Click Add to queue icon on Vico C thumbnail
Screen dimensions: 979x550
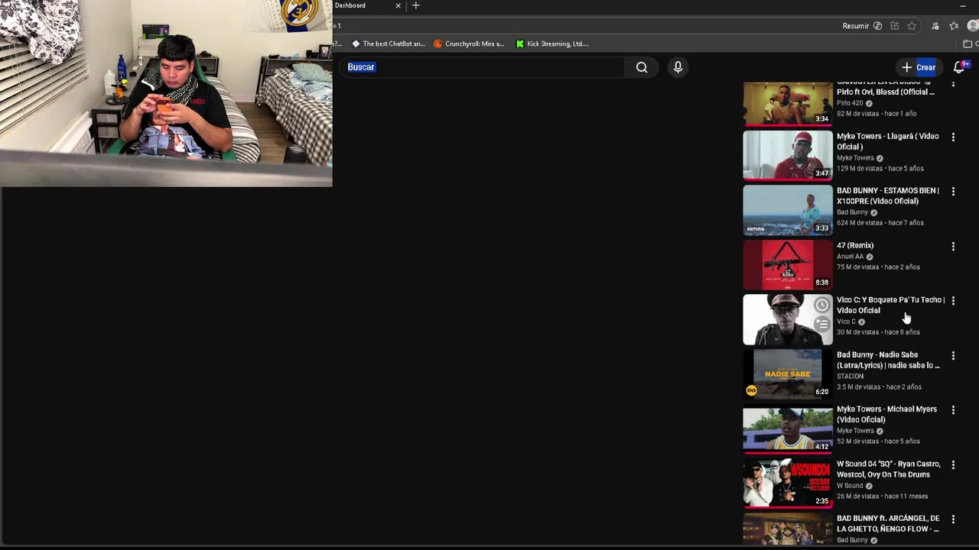(821, 324)
